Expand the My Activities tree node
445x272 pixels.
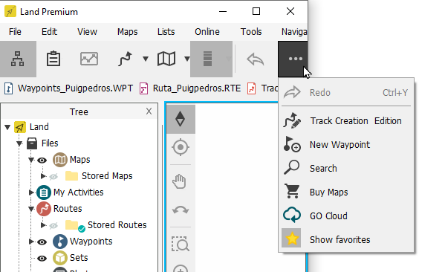point(31,192)
